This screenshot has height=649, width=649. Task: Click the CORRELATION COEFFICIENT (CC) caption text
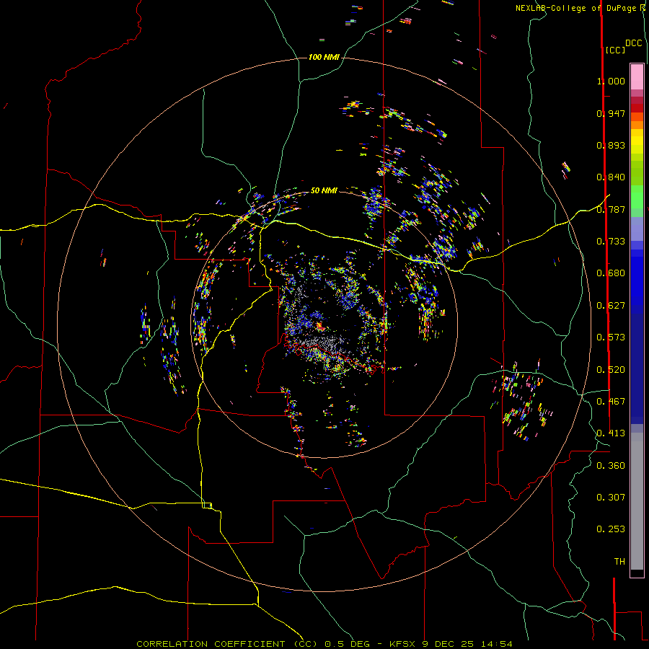tap(227, 644)
